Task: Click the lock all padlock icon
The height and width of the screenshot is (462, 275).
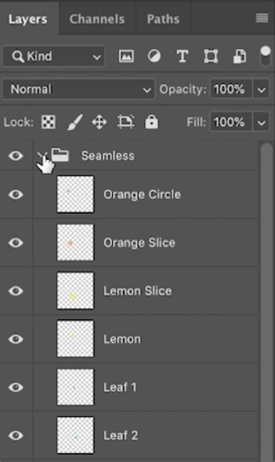Action: [x=151, y=121]
